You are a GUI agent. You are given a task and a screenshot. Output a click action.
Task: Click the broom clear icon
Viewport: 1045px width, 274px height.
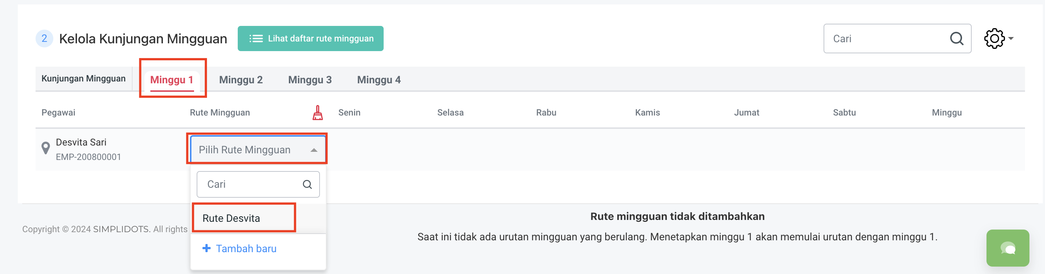point(318,113)
